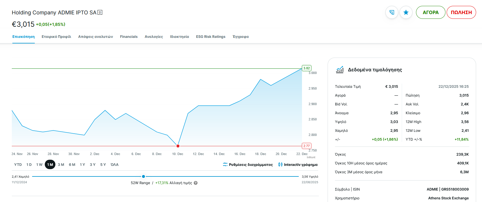Click the help question mark icon
This screenshot has width=482, height=202.
pyautogui.click(x=196, y=183)
